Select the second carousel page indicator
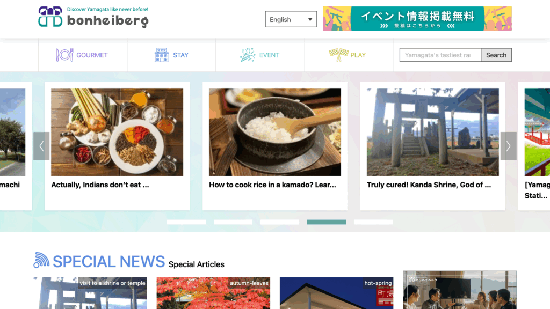 [x=233, y=222]
